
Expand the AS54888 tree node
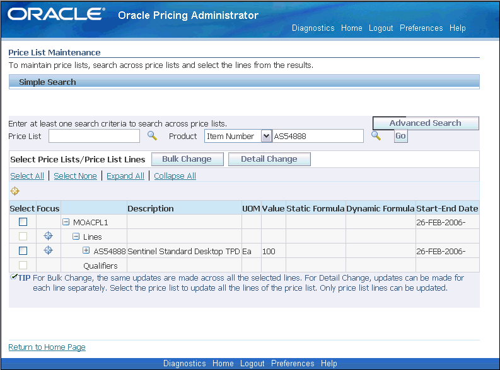point(86,250)
